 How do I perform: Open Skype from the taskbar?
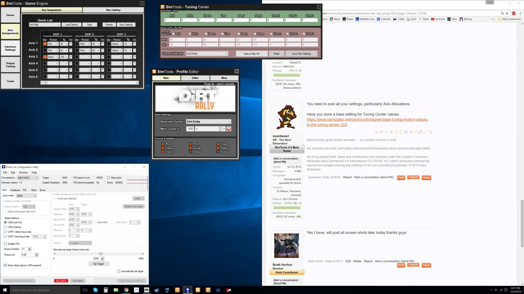[95, 290]
